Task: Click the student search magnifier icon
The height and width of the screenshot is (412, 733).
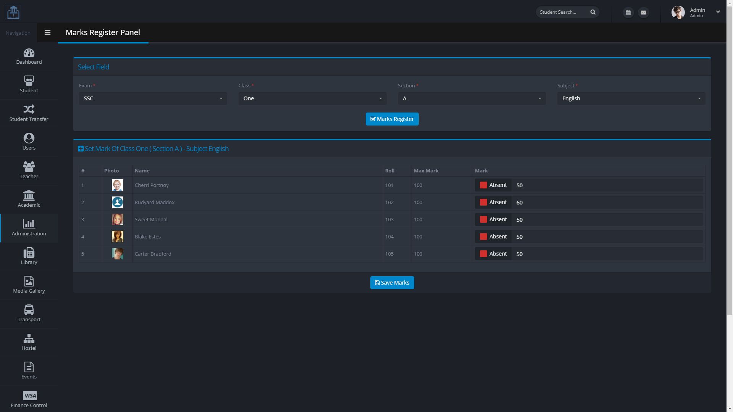Action: pos(593,12)
